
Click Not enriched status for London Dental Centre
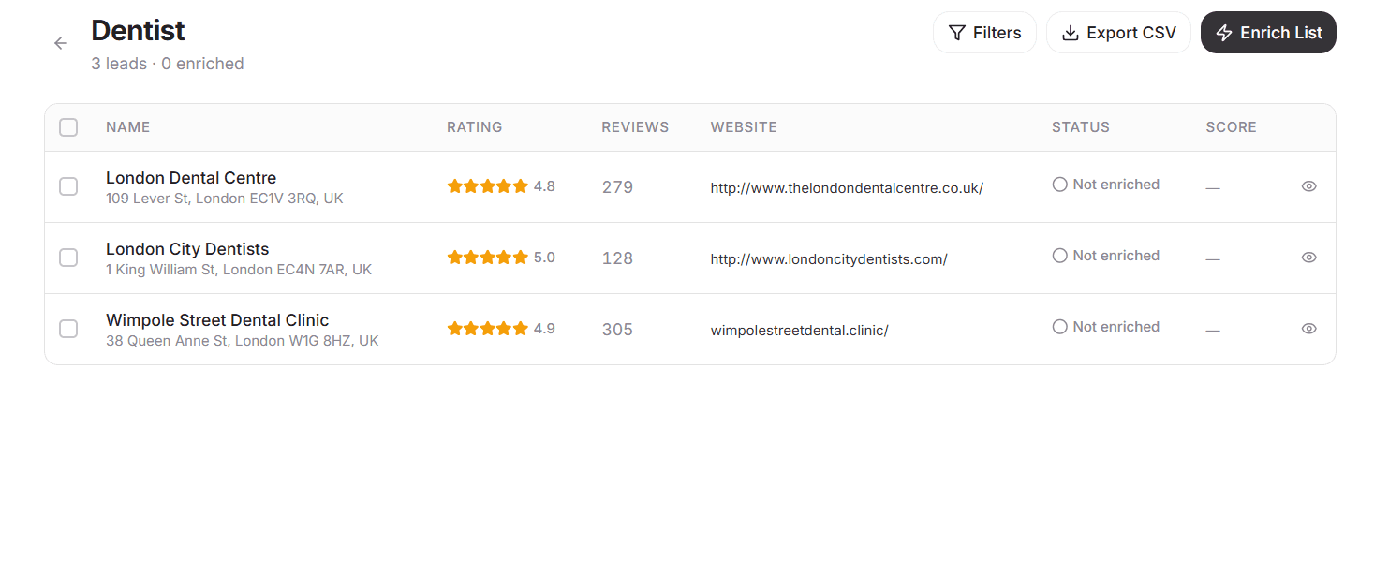click(x=1106, y=185)
